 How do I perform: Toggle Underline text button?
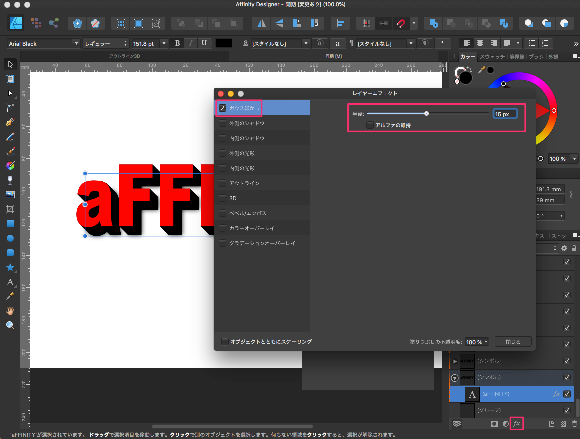click(204, 43)
